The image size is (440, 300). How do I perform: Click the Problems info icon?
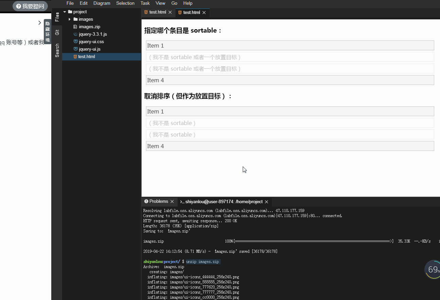[x=146, y=201]
